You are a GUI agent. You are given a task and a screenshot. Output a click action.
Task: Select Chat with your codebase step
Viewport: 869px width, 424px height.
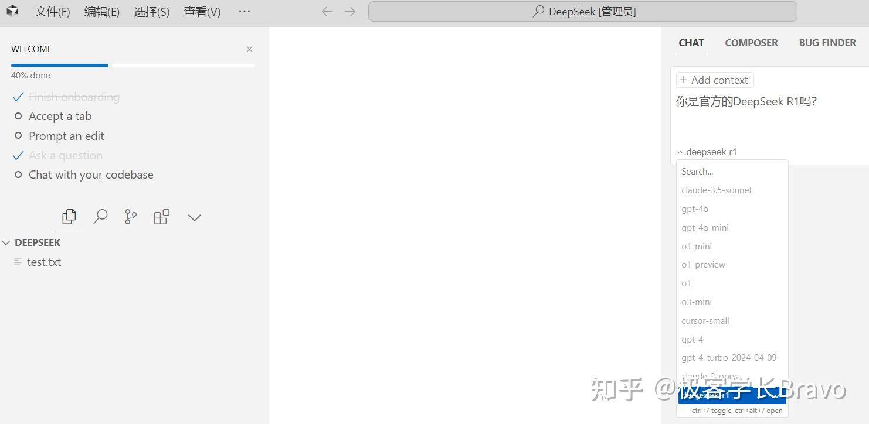click(84, 175)
